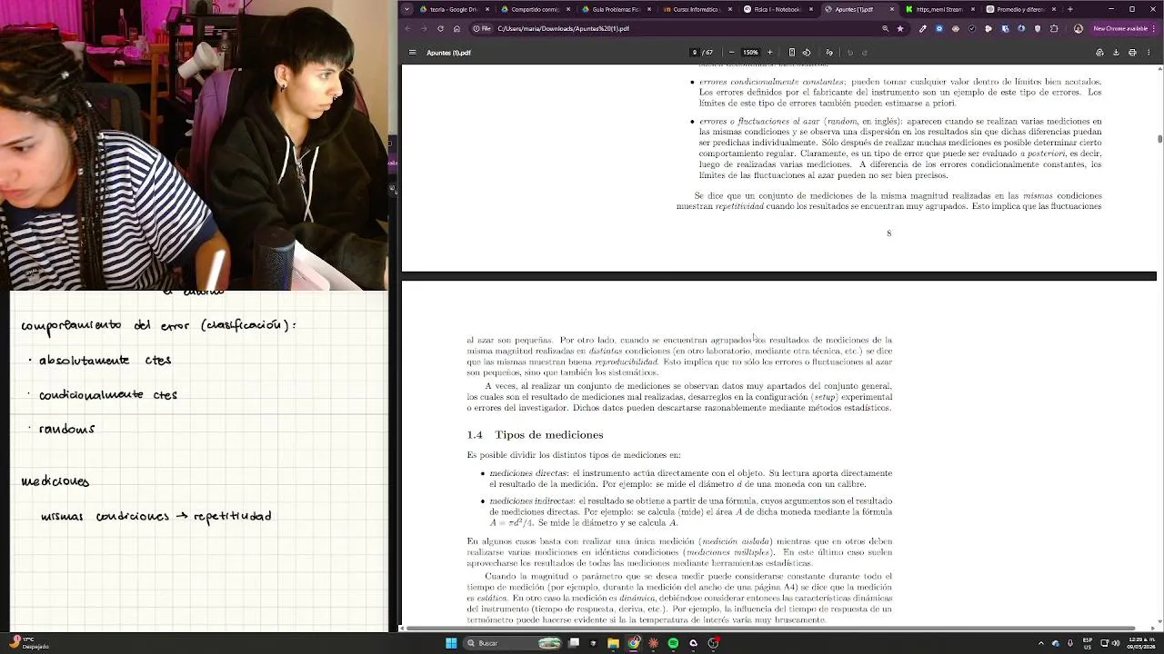Rotate the PDF counterclockwise
Viewport: 1164px width, 654px height.
point(807,53)
